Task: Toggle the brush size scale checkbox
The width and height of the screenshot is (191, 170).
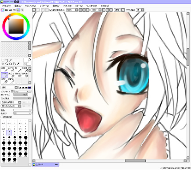Action: [12, 92]
